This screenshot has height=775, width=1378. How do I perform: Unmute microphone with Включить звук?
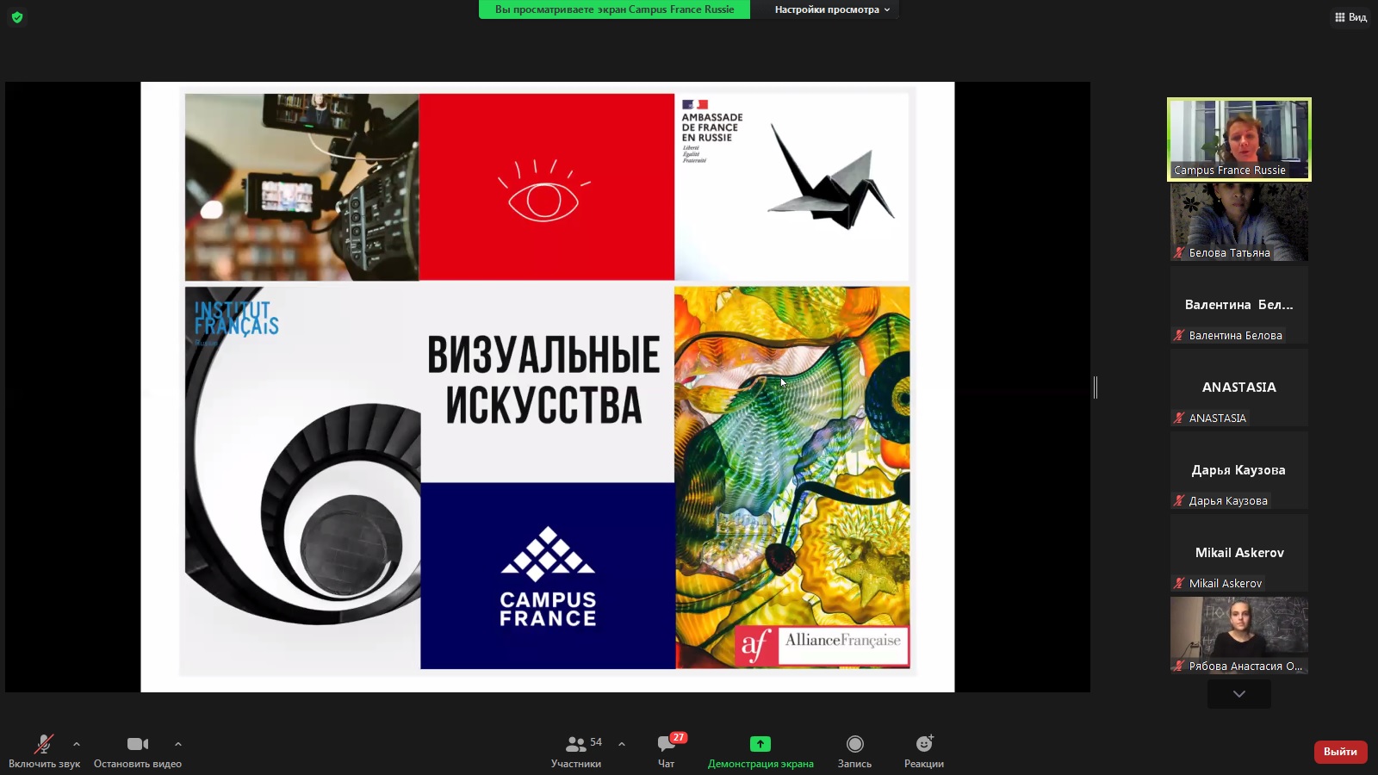pyautogui.click(x=44, y=750)
